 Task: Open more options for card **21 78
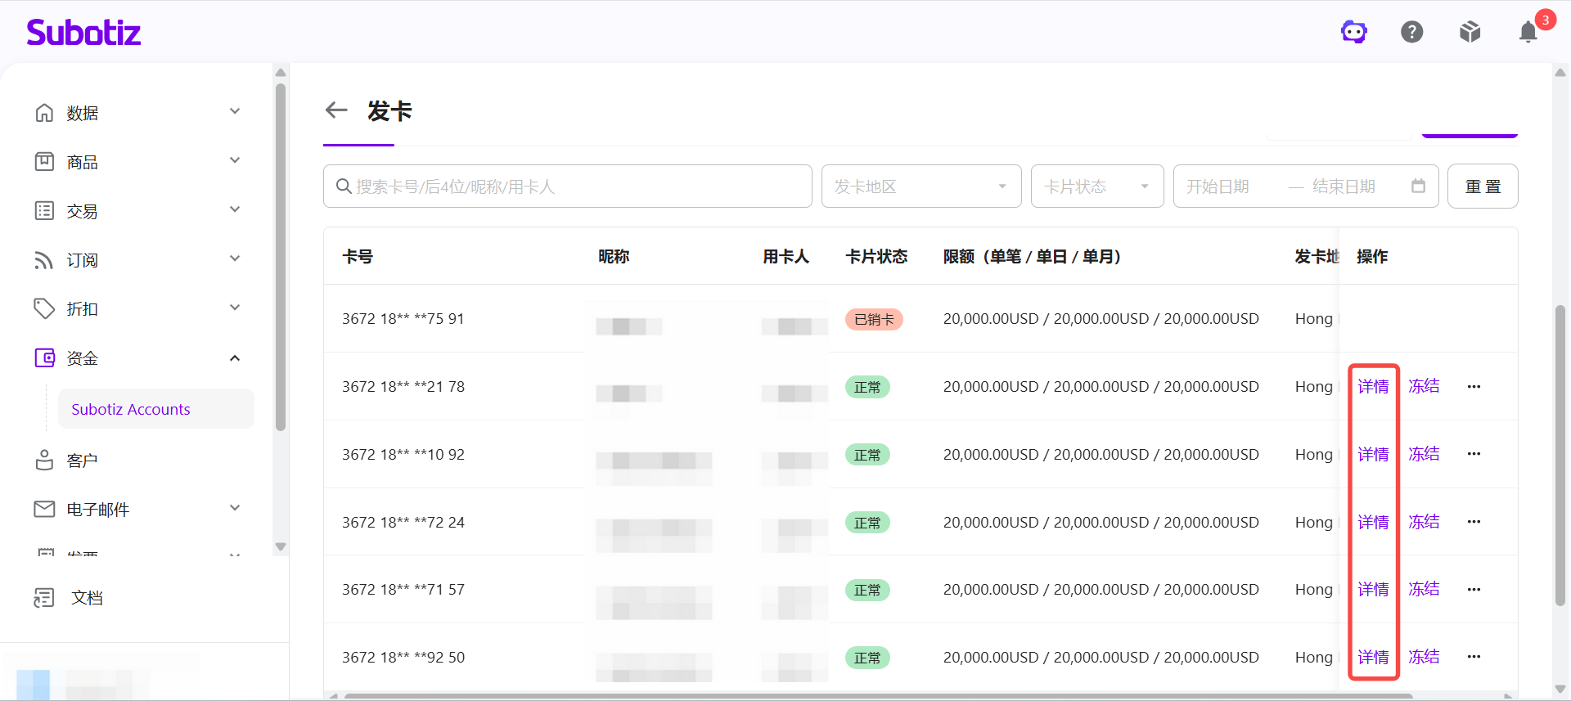click(1474, 387)
